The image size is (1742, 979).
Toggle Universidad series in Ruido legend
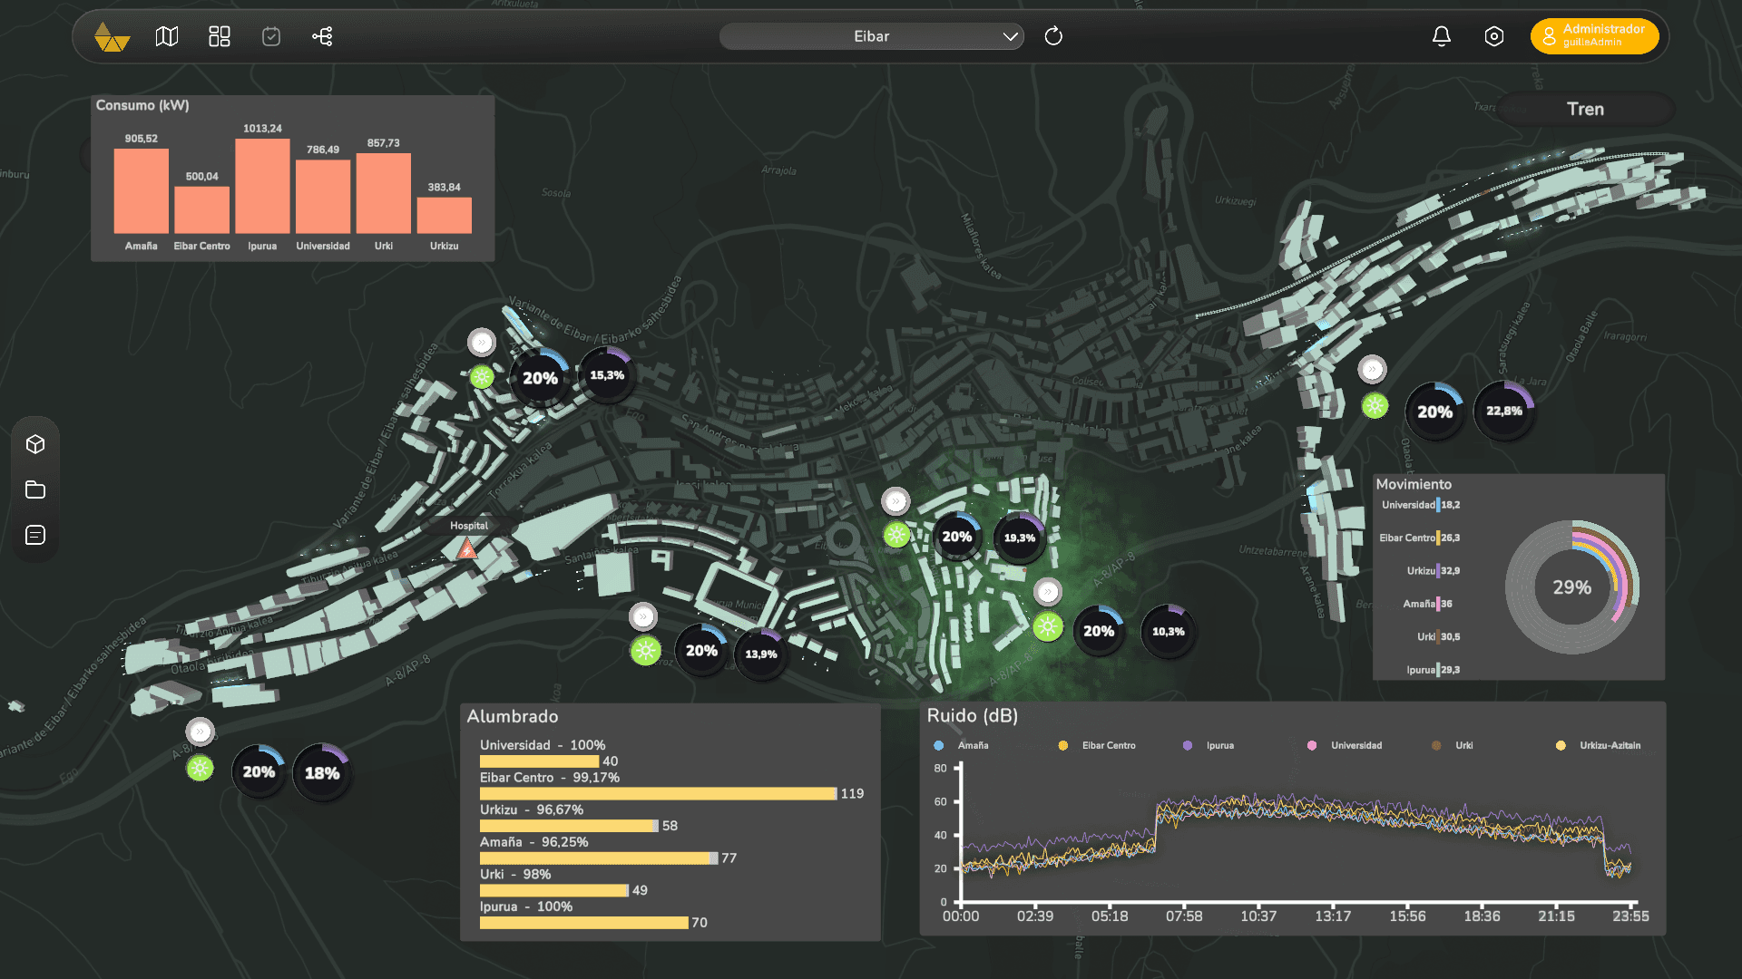1345,745
